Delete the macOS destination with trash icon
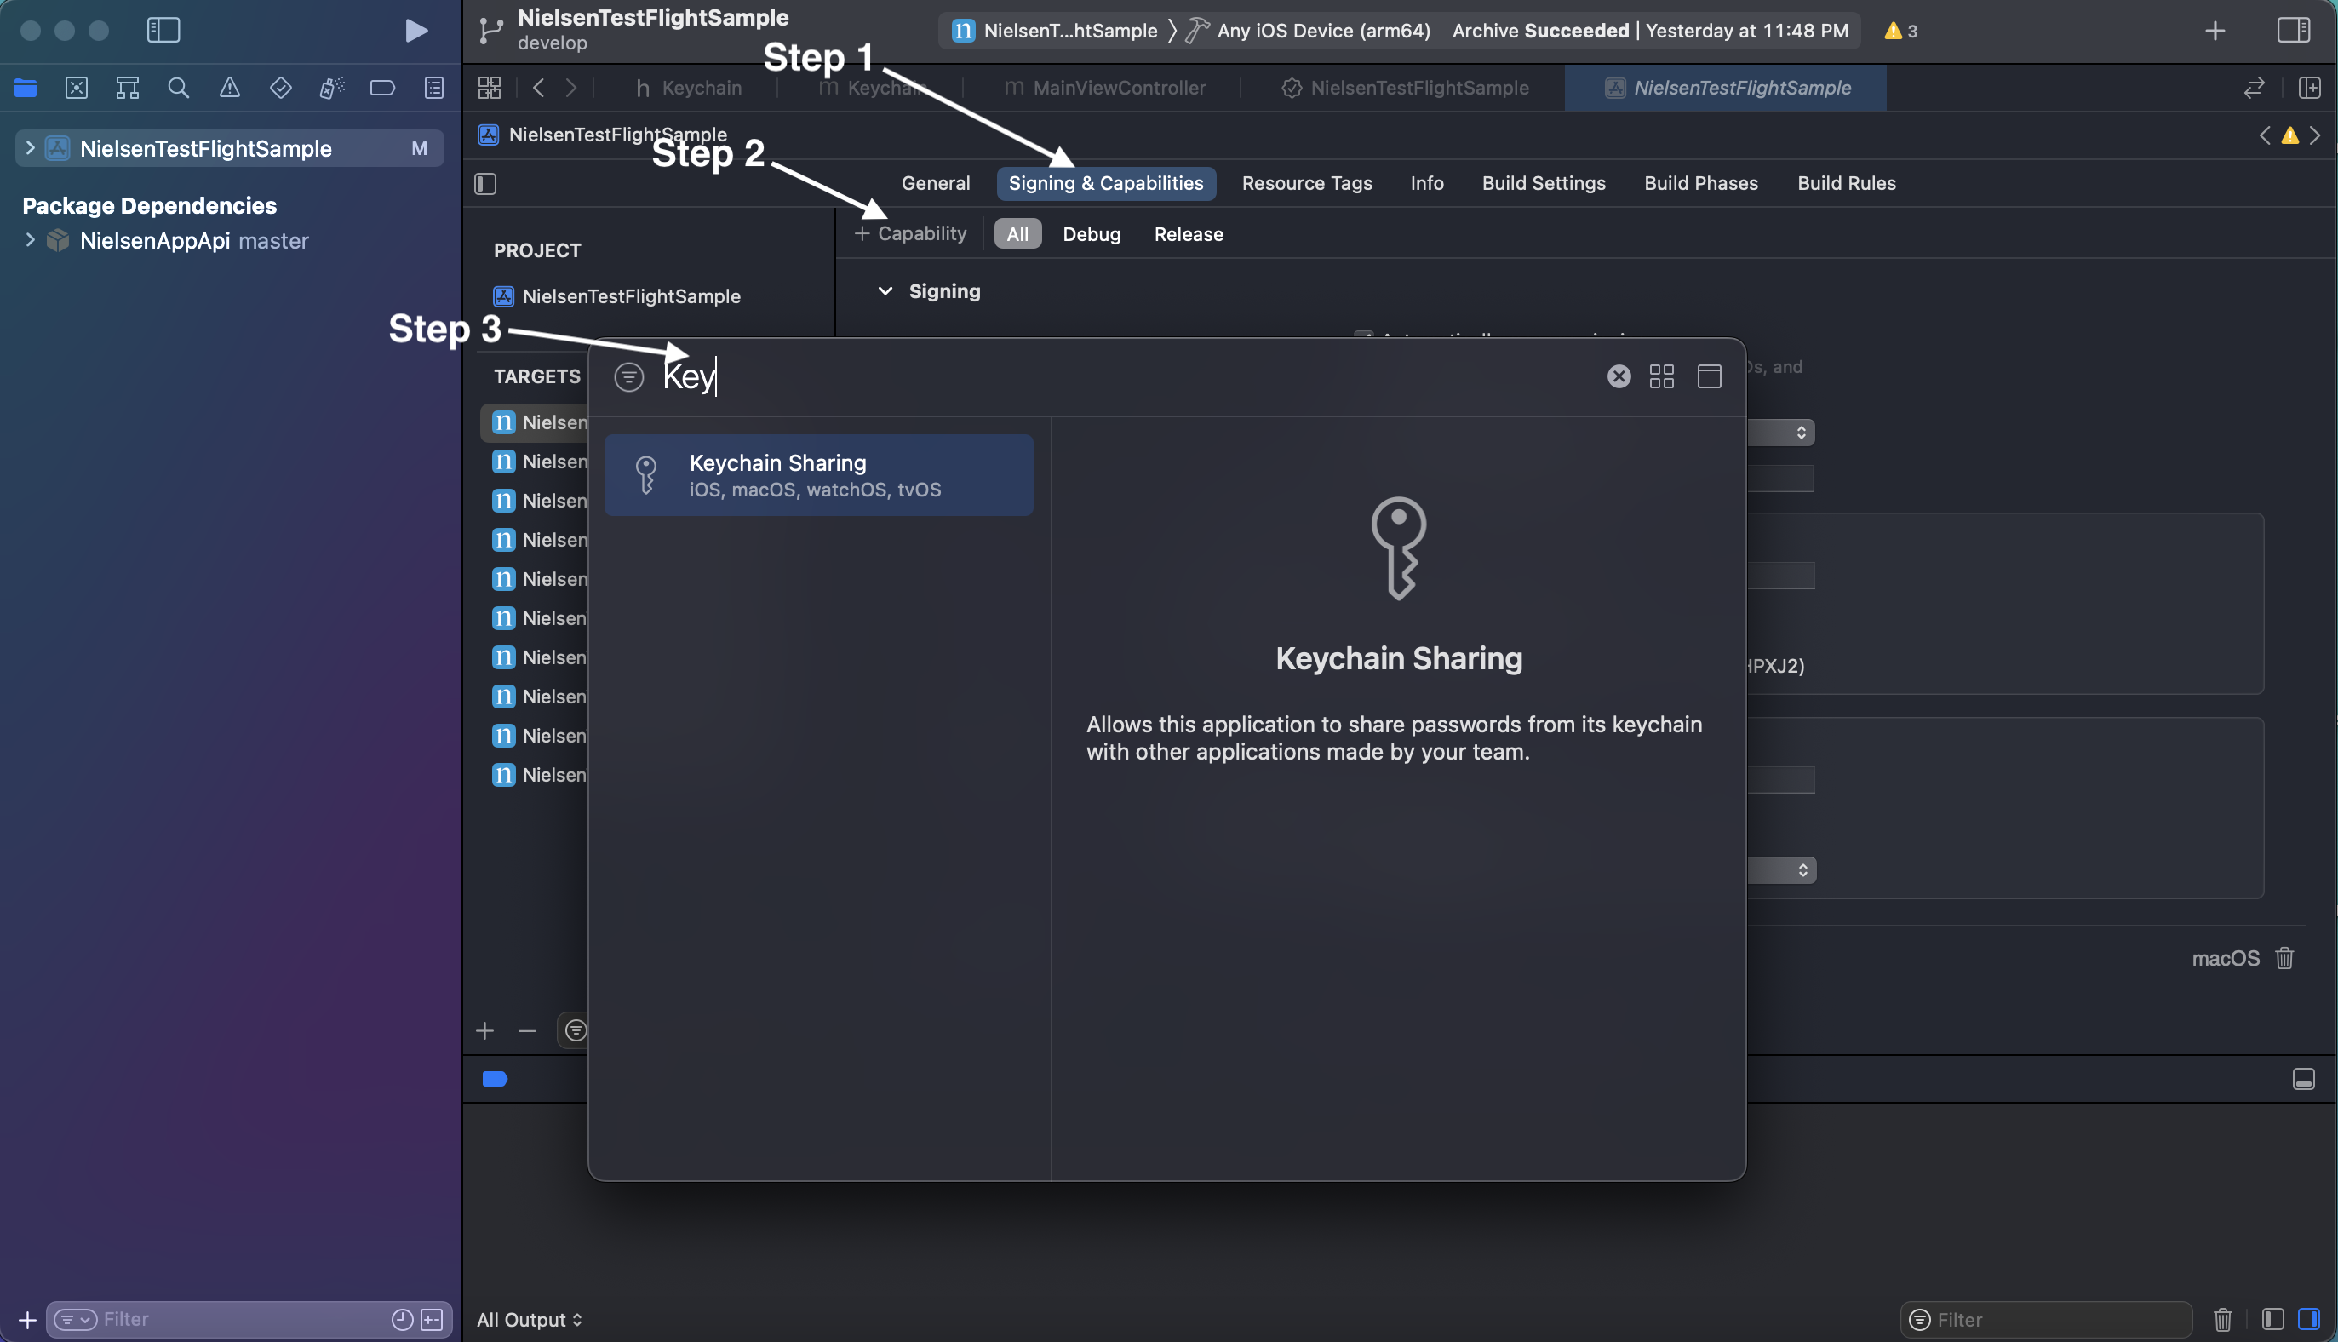Viewport: 2338px width, 1342px height. 2284,958
